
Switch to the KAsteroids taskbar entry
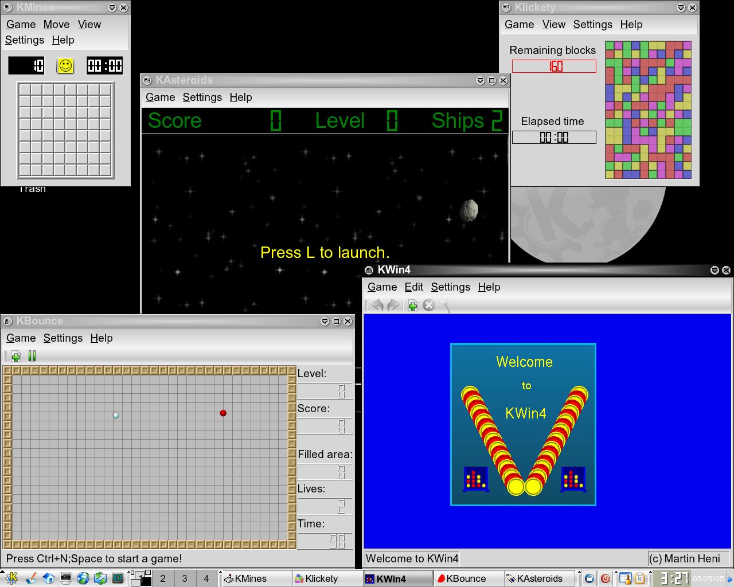tap(540, 578)
